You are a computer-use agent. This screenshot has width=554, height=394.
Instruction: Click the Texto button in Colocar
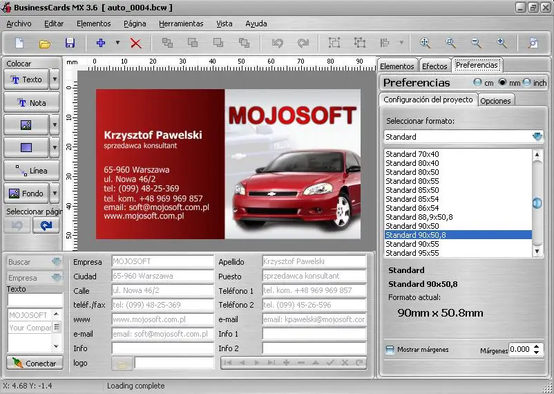pyautogui.click(x=26, y=79)
